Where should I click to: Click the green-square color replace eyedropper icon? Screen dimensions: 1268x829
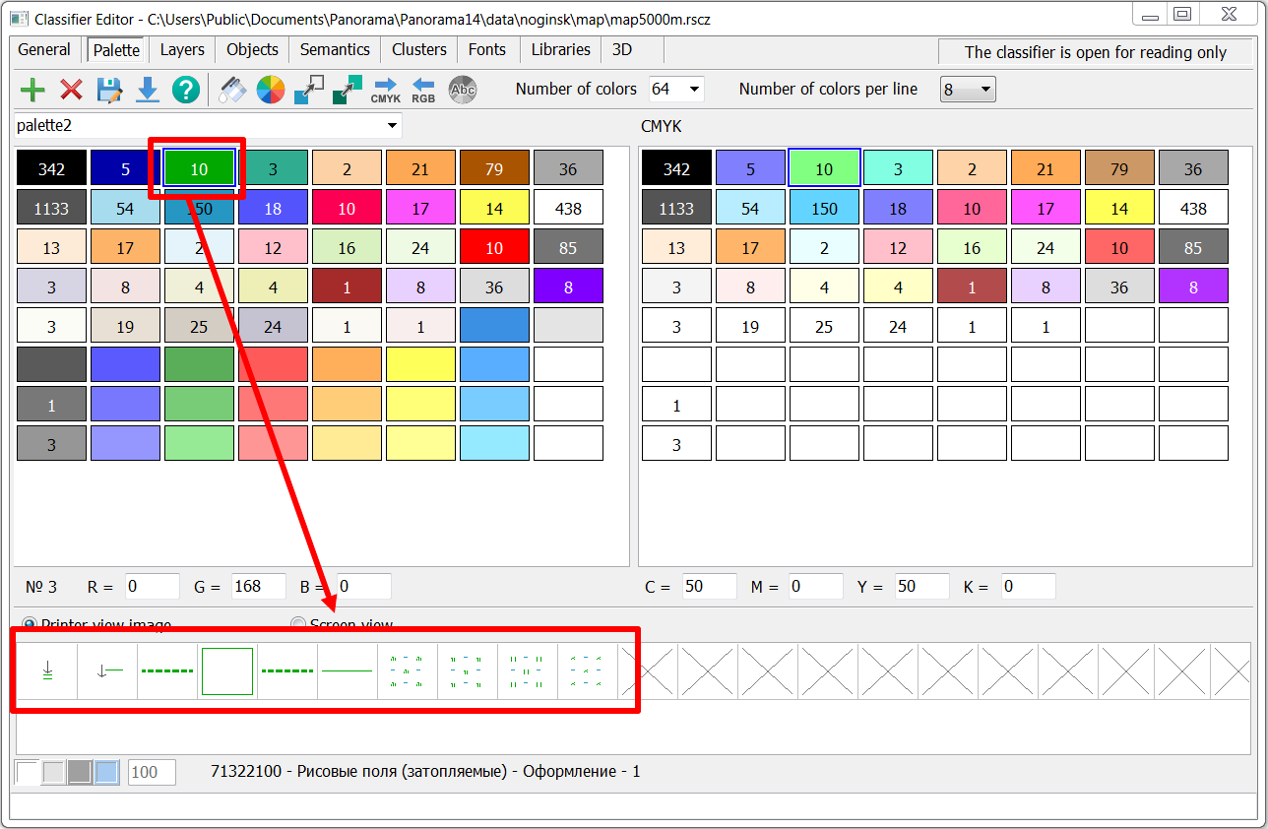(x=348, y=91)
